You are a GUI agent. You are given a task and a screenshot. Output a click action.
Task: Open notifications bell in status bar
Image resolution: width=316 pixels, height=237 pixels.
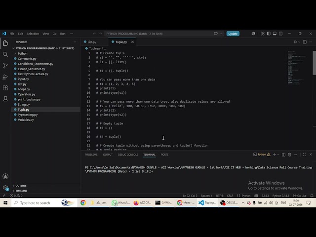312,196
